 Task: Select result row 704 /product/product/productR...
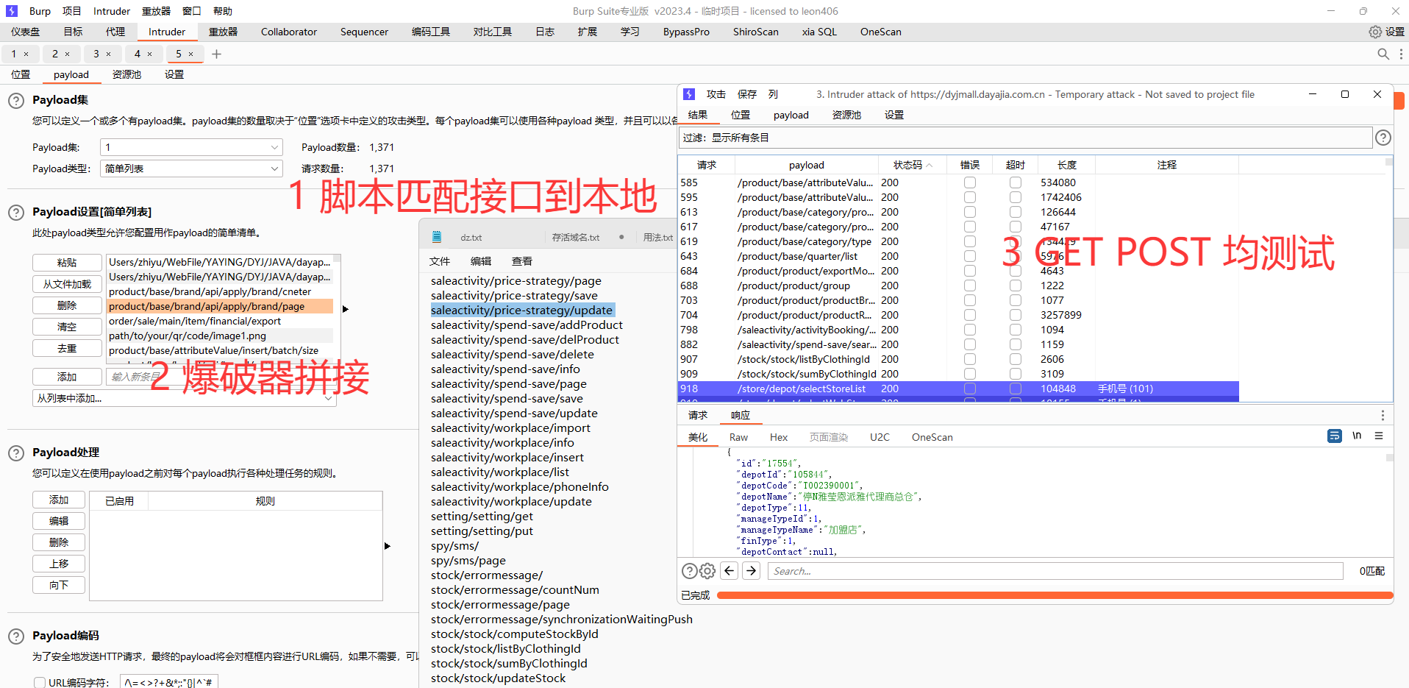coord(958,315)
